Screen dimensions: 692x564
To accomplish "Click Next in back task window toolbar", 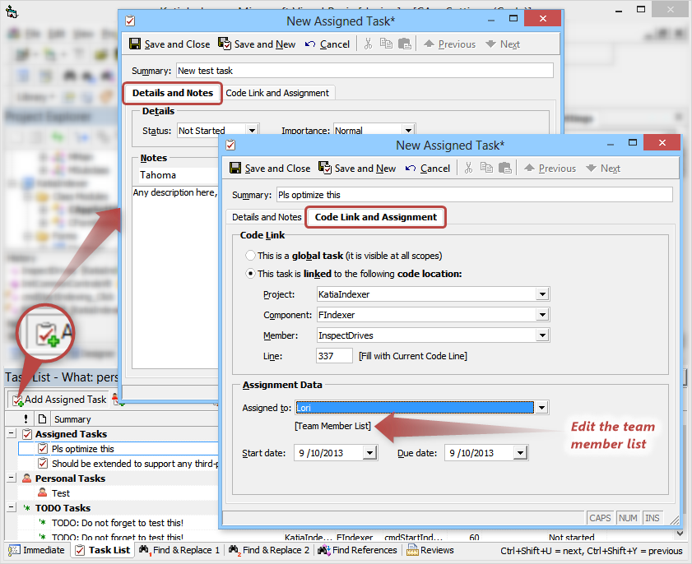I will point(502,44).
